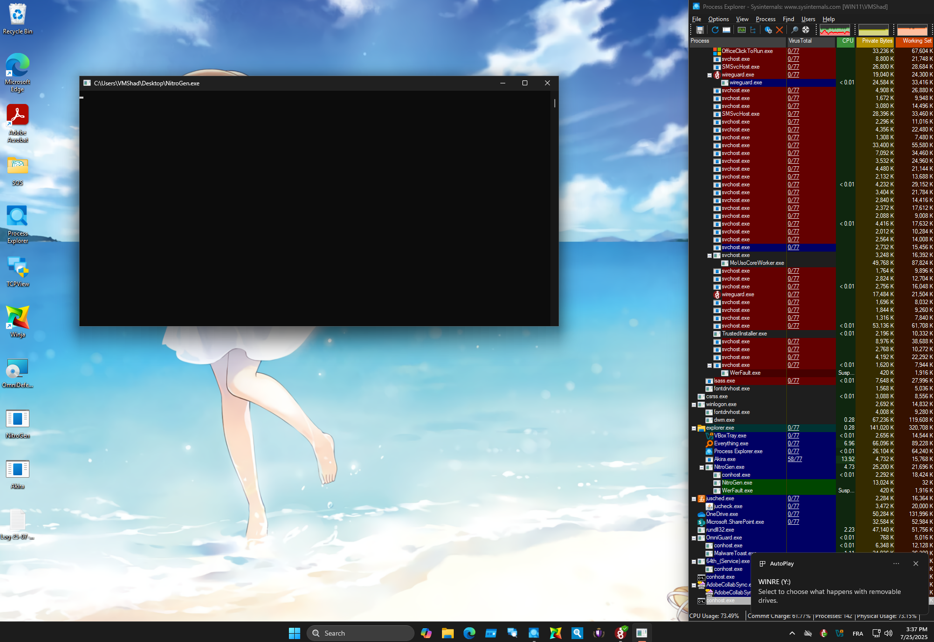Sort by the Working Set column header
Screen dimensions: 934x642
[914, 41]
